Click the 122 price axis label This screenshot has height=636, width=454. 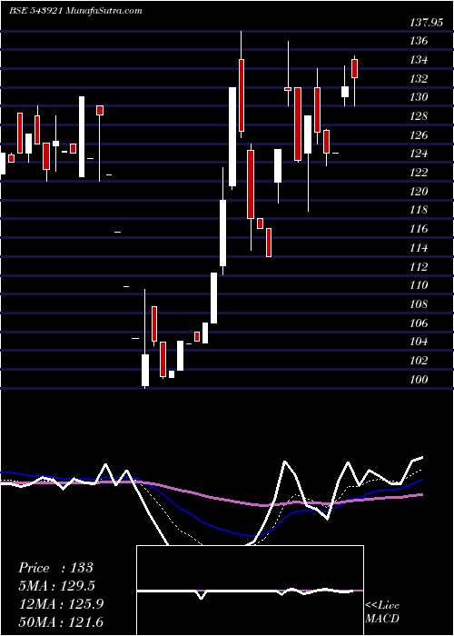419,173
